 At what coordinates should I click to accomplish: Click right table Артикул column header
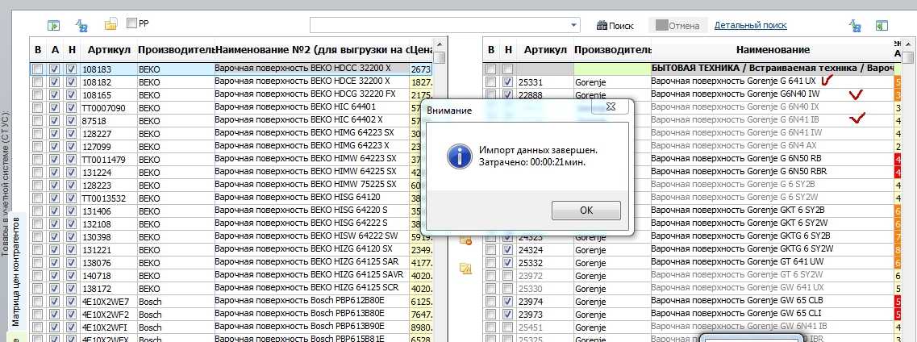coord(544,50)
